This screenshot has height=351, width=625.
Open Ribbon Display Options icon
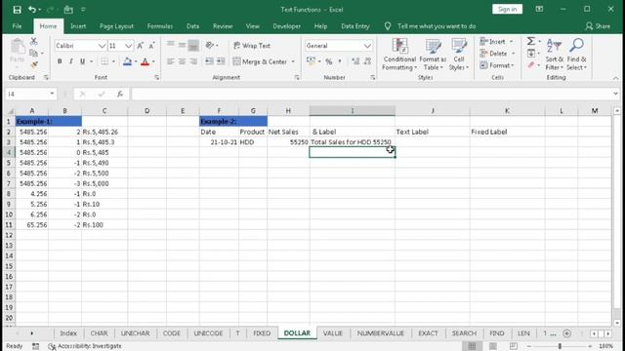coord(539,9)
